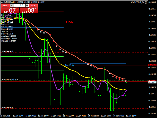This screenshot has height=118, width=157.
Task: Click the 15 Jan 18:00 time label
Action: coord(56,116)
